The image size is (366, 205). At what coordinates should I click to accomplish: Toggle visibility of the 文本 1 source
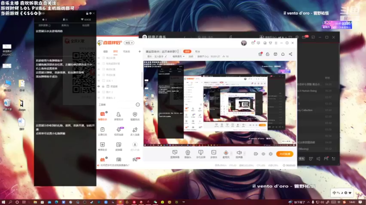click(x=99, y=81)
